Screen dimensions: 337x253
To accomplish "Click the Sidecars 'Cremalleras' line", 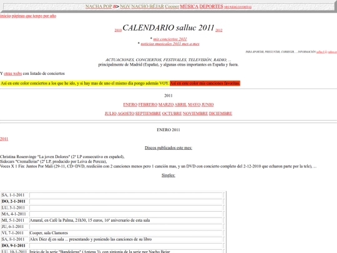I will 53,161.
